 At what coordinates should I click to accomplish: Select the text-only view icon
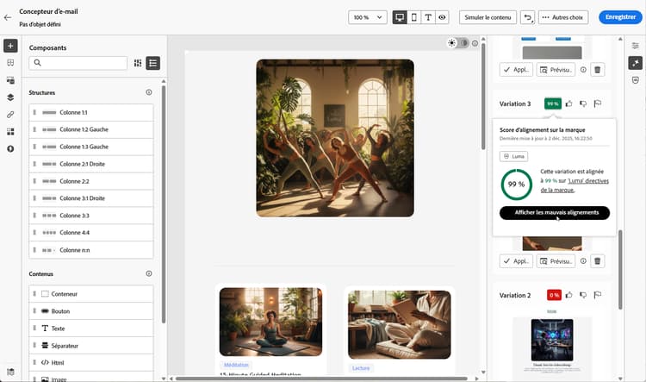point(428,17)
